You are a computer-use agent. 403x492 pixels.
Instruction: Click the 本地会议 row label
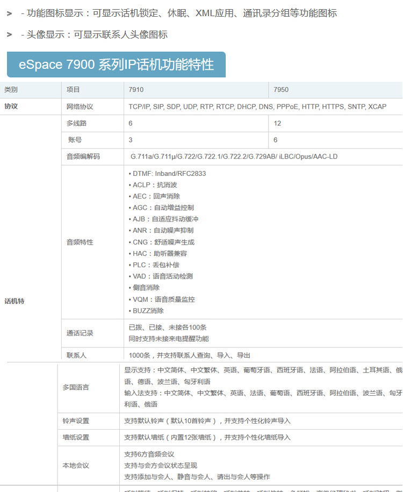tap(76, 465)
